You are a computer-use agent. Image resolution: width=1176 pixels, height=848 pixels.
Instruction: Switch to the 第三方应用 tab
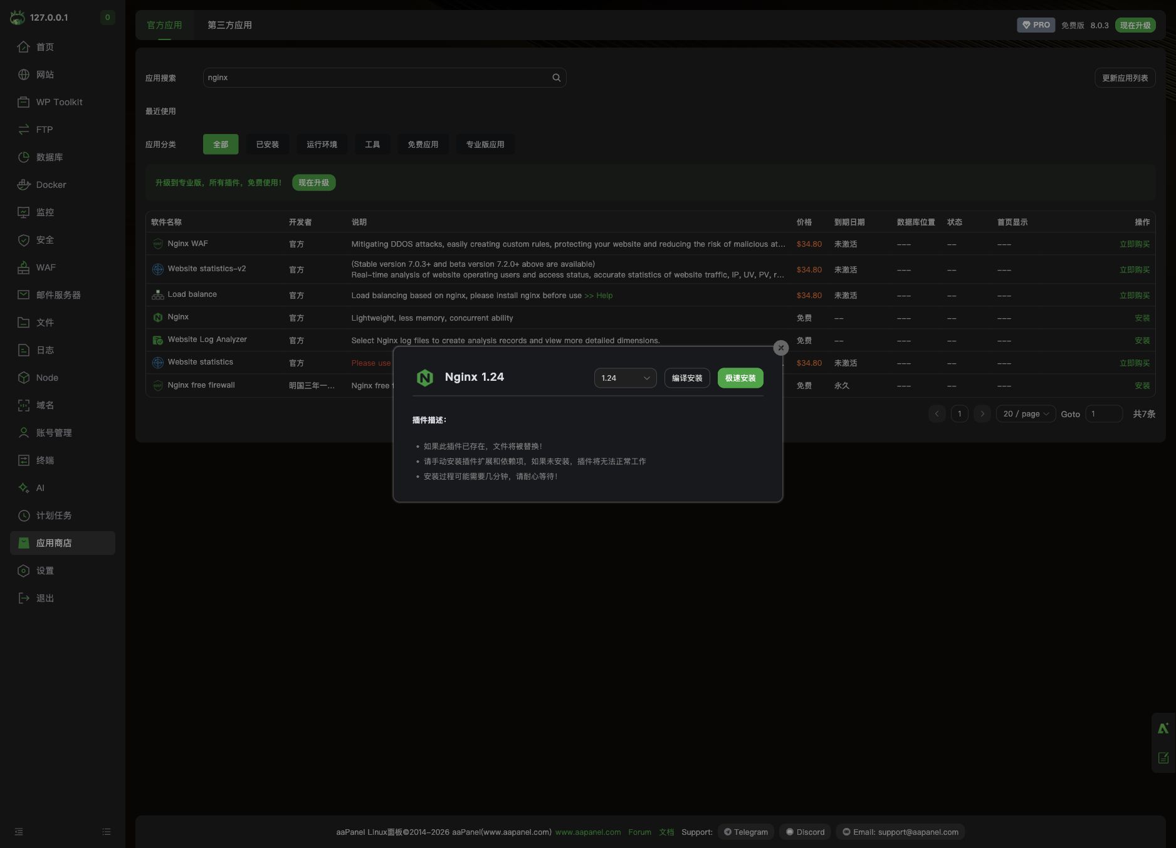tap(229, 25)
